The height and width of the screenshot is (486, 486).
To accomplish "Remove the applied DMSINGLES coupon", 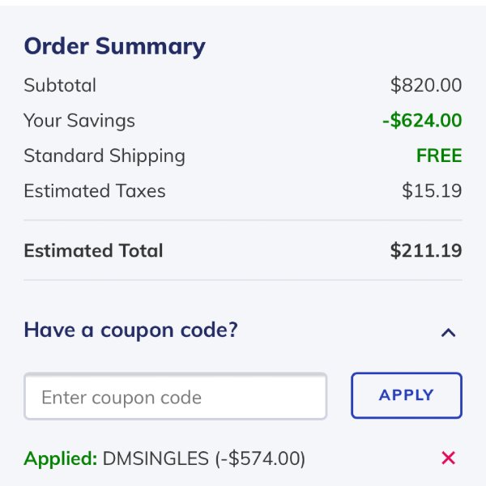I will [448, 458].
